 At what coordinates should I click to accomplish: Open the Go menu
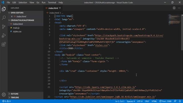pyautogui.click(x=38, y=3)
